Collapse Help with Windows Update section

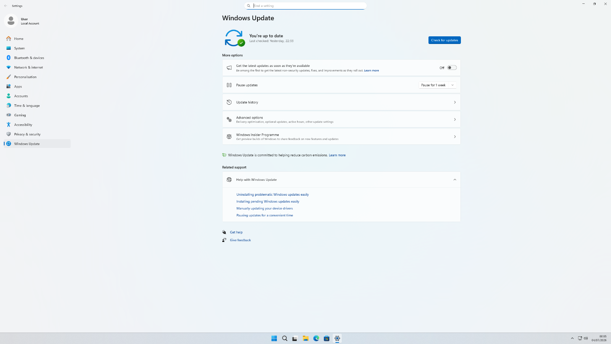coord(455,180)
